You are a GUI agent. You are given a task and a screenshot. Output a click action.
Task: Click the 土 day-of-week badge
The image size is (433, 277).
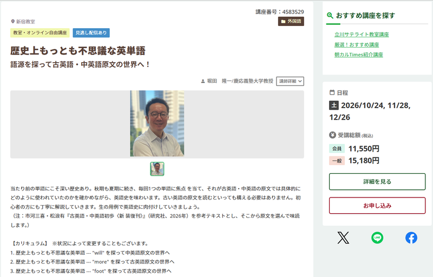pos(334,105)
